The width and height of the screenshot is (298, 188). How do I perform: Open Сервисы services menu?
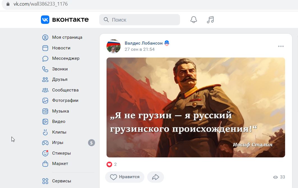coord(57,181)
